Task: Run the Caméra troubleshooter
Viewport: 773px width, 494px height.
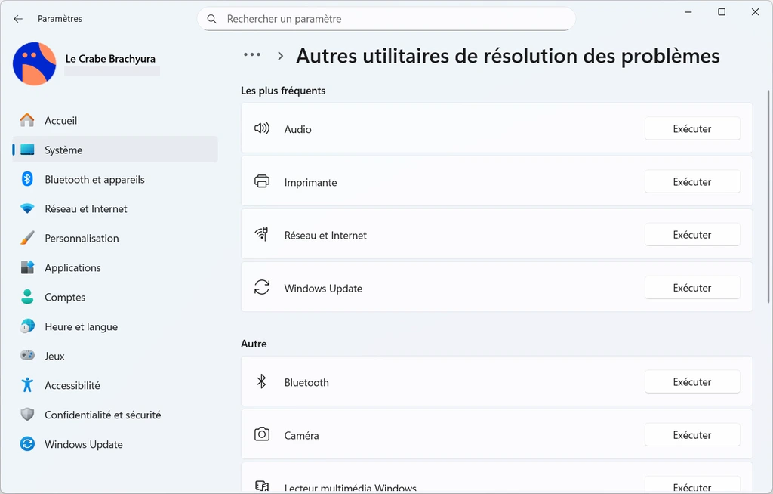Action: (x=691, y=435)
